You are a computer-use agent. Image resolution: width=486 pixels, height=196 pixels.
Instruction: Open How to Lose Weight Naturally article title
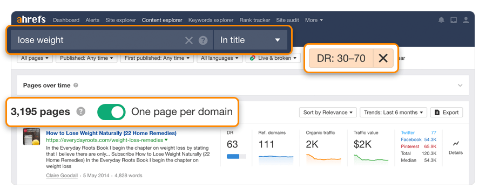(x=111, y=133)
